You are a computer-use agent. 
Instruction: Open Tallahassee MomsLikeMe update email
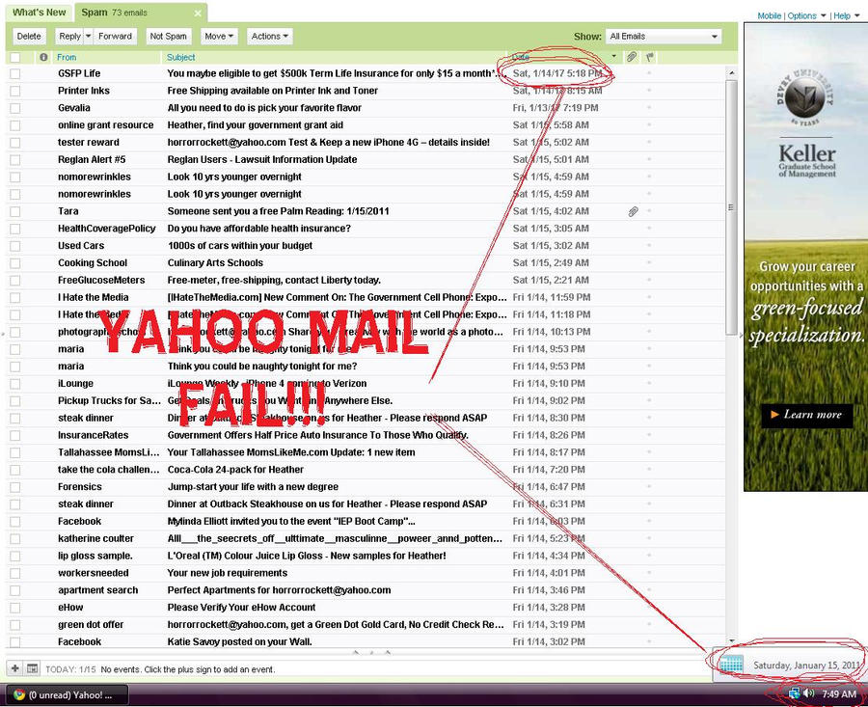pos(291,452)
